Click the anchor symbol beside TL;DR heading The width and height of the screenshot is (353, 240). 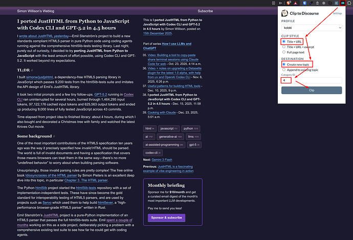(32, 70)
